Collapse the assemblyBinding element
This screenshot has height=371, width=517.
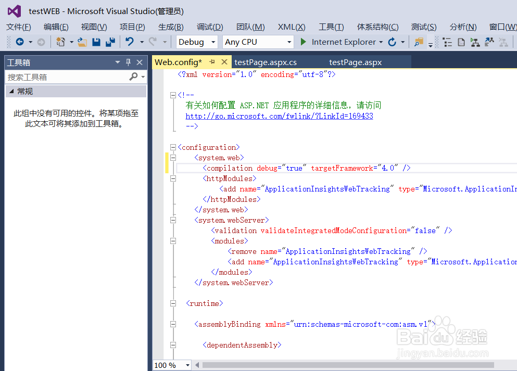coord(173,324)
